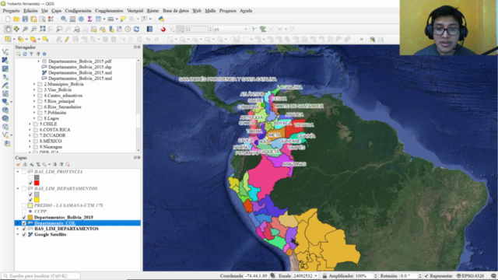
Task: Click the Coordenada value field in status bar
Action: click(x=257, y=276)
